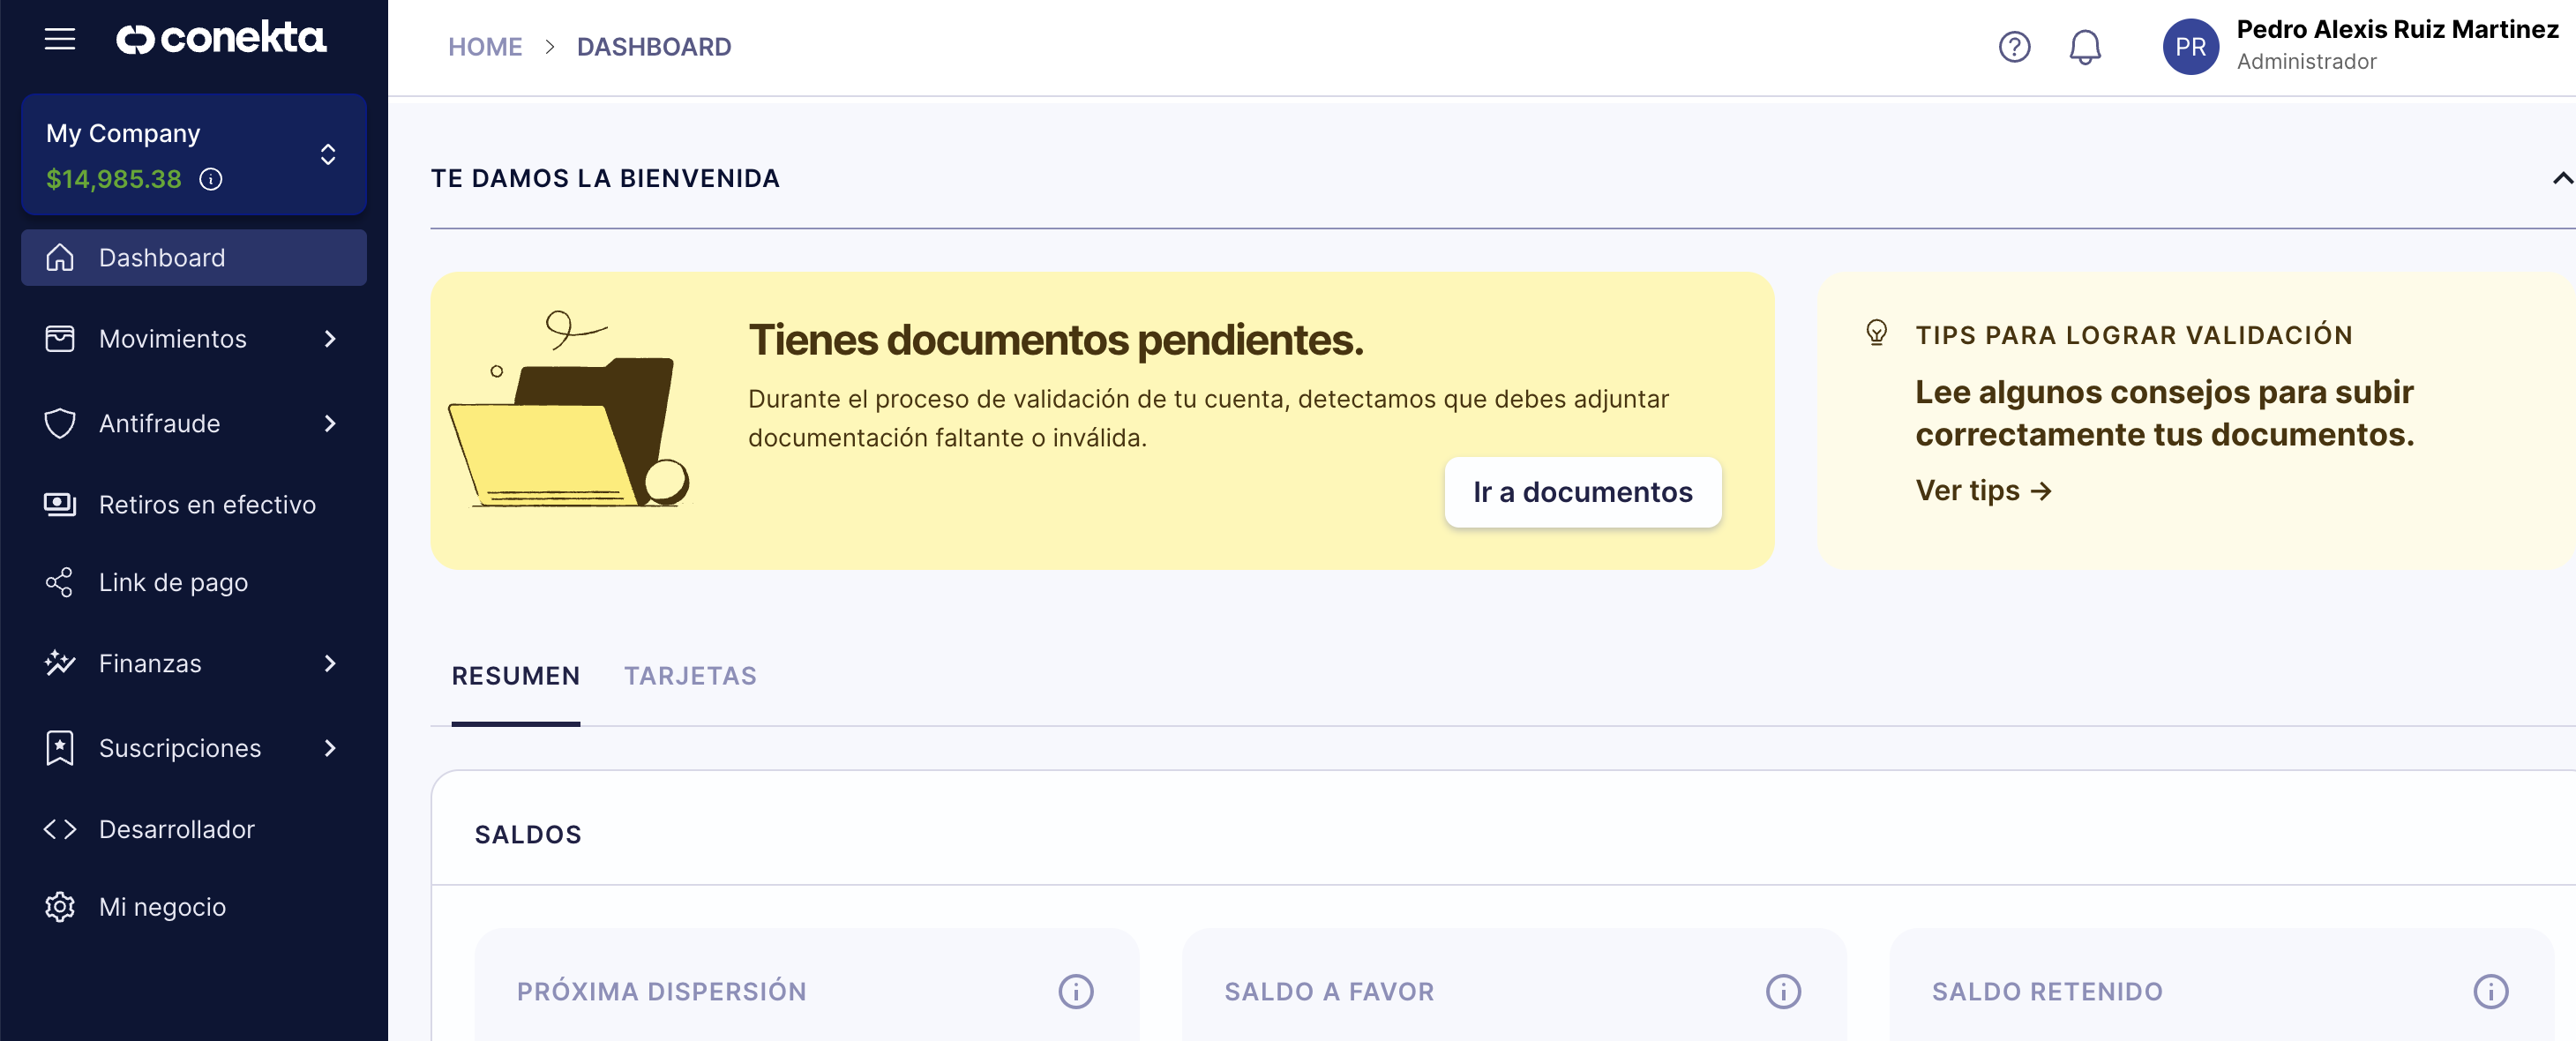2576x1041 pixels.
Task: Click the Link de pago share icon
Action: click(x=60, y=582)
